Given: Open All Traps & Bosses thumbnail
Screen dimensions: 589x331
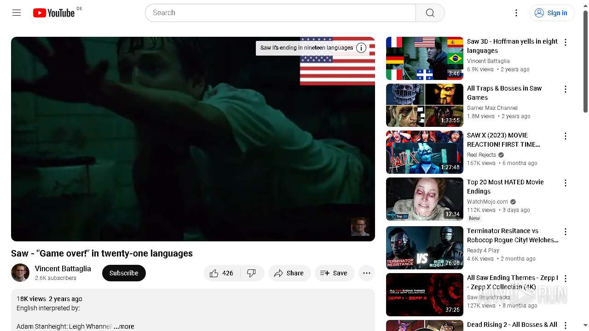Looking at the screenshot, I should (x=425, y=105).
